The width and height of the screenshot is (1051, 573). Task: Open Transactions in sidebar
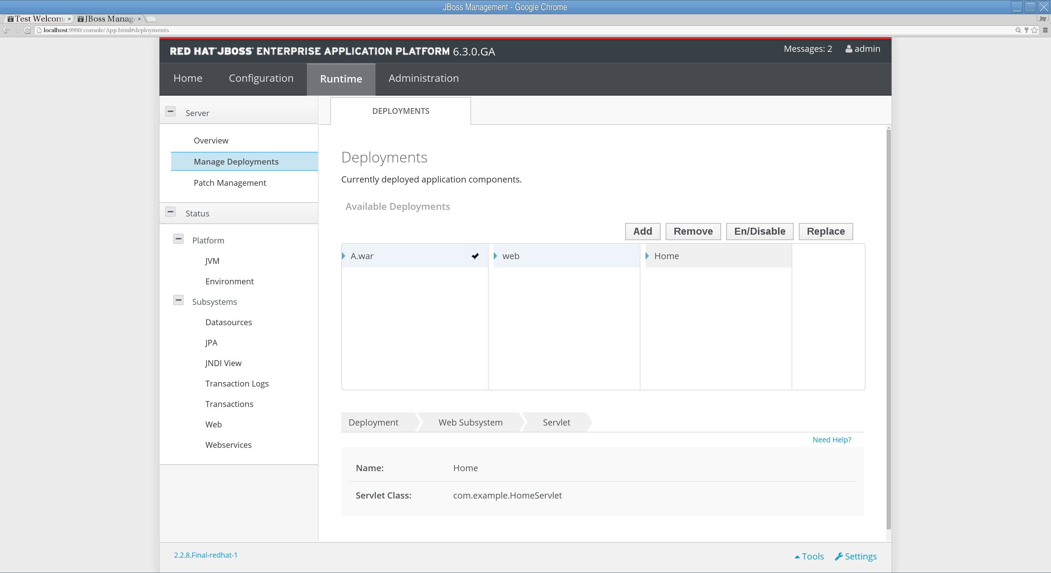click(x=229, y=404)
